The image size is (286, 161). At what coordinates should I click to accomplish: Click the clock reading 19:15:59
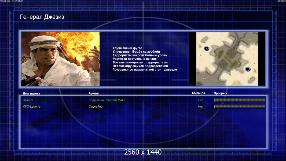point(19,1)
